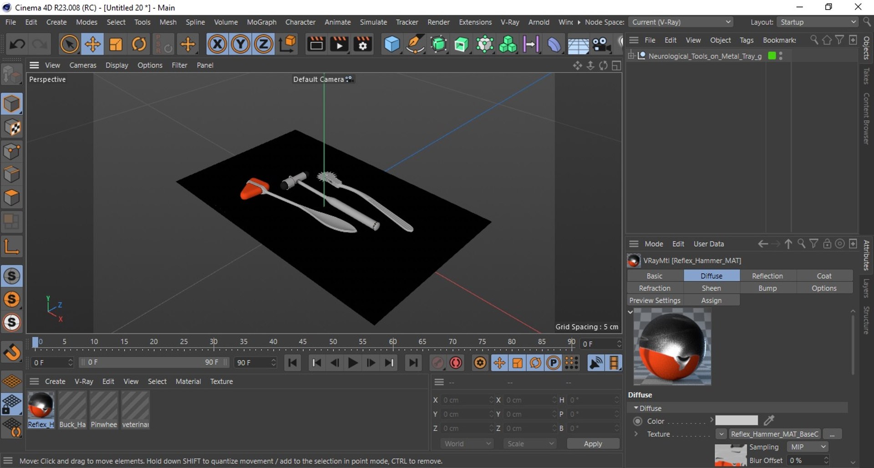Open the MoGraph menu
The image size is (874, 468).
tap(261, 22)
